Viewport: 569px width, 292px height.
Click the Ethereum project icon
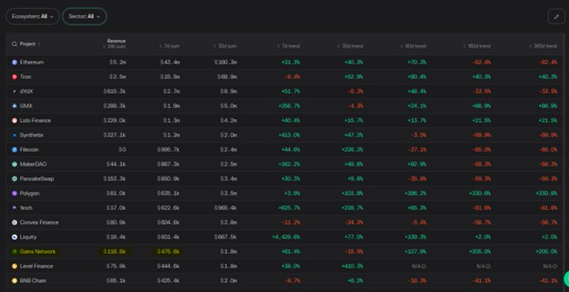[14, 62]
